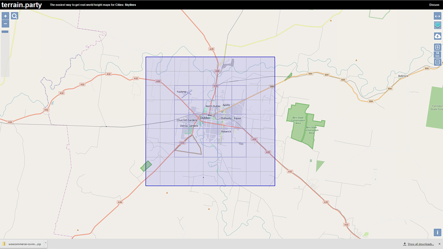Click the Yuulong label on map
Image resolution: width=443 pixels, height=249 pixels.
[181, 92]
